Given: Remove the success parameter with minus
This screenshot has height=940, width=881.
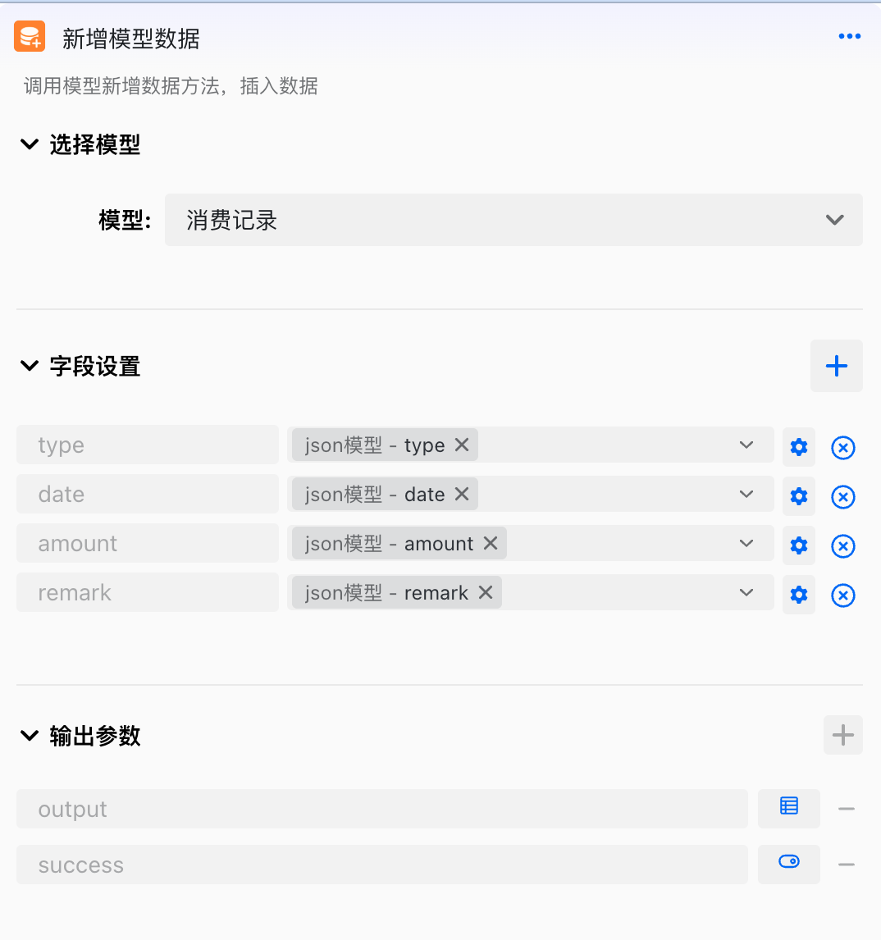Looking at the screenshot, I should [847, 865].
